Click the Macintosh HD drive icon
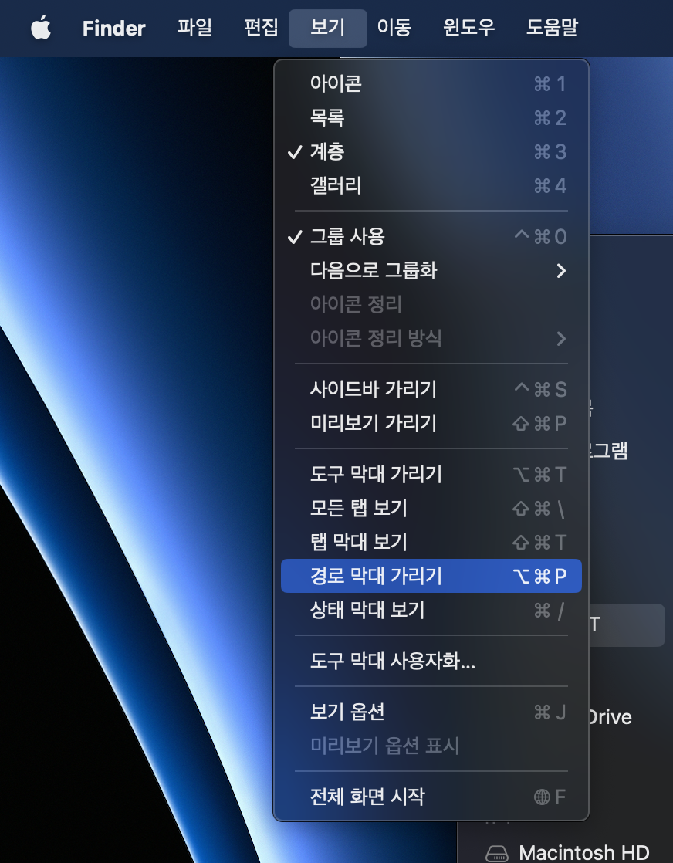673x863 pixels. 496,854
